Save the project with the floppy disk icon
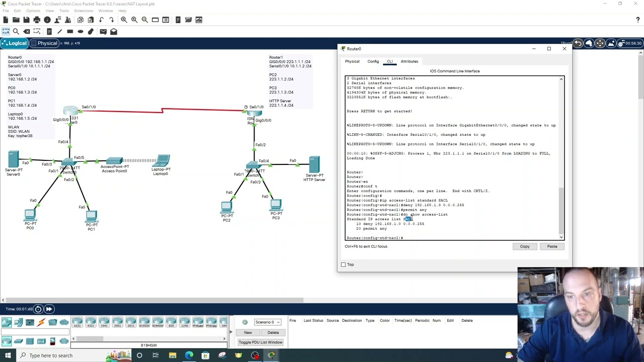Image resolution: width=644 pixels, height=362 pixels. click(26, 20)
